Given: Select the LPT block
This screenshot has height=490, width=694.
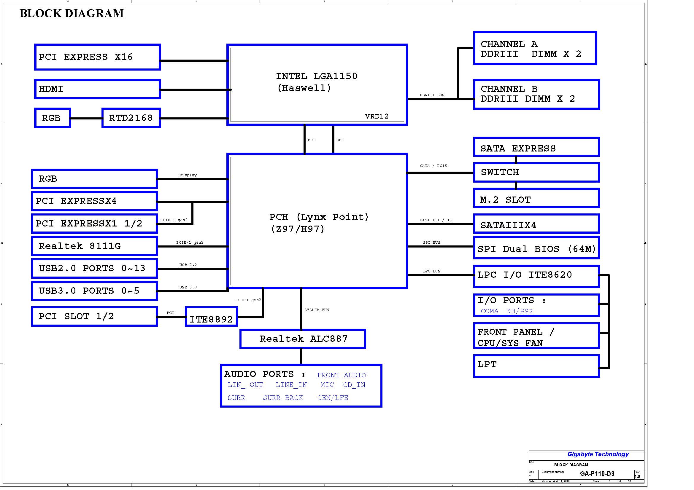Looking at the screenshot, I should pos(536,366).
